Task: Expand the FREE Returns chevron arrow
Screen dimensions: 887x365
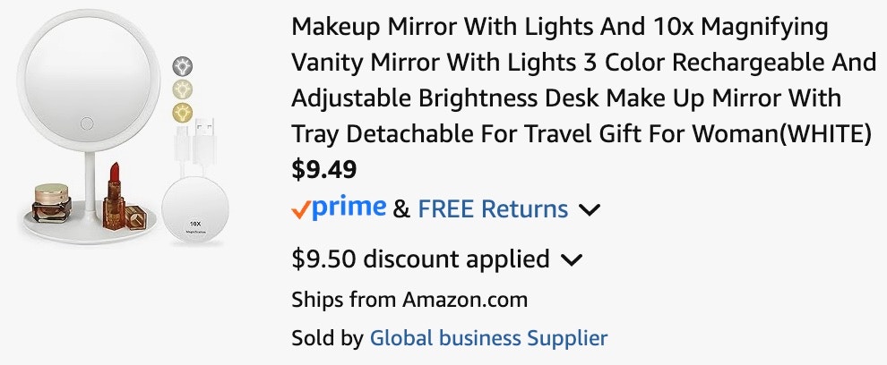Action: 589,210
